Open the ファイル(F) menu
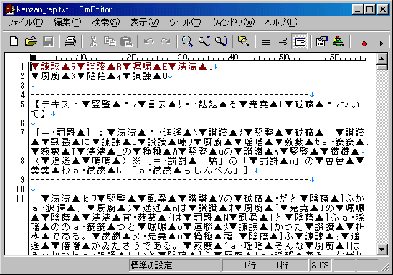The height and width of the screenshot is (275, 393). 25,22
